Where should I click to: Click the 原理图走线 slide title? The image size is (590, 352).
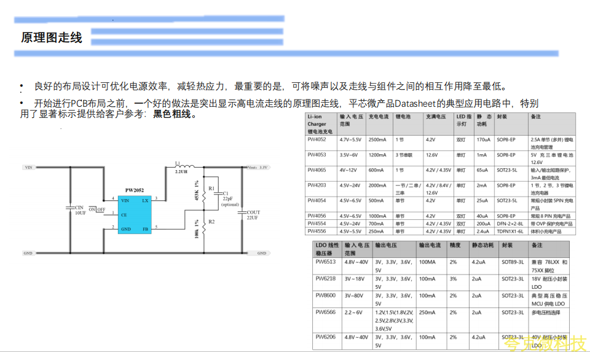point(52,38)
